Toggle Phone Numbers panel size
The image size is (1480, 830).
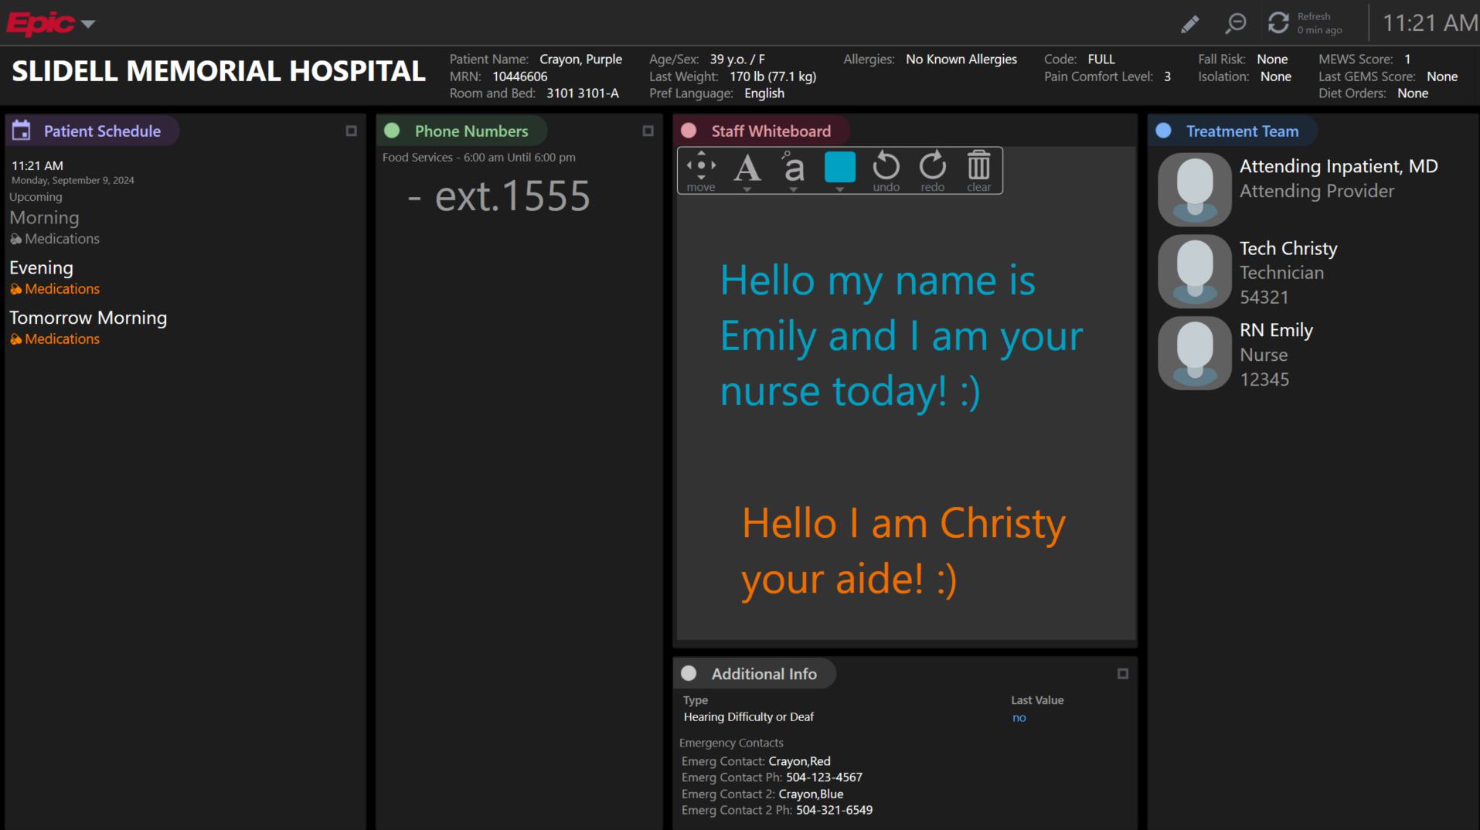[x=648, y=131]
